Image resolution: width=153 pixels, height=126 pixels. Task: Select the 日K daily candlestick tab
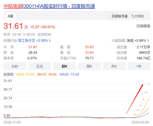point(65,66)
